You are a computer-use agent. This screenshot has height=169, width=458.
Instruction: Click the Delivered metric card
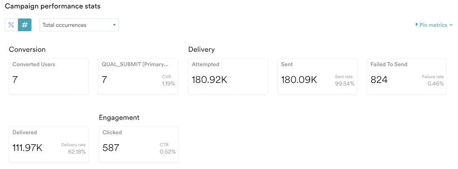[49, 144]
